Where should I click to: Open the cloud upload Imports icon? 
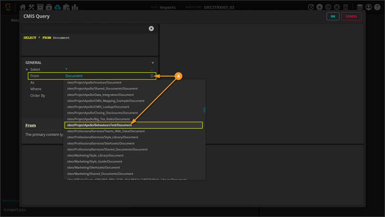(57, 7)
